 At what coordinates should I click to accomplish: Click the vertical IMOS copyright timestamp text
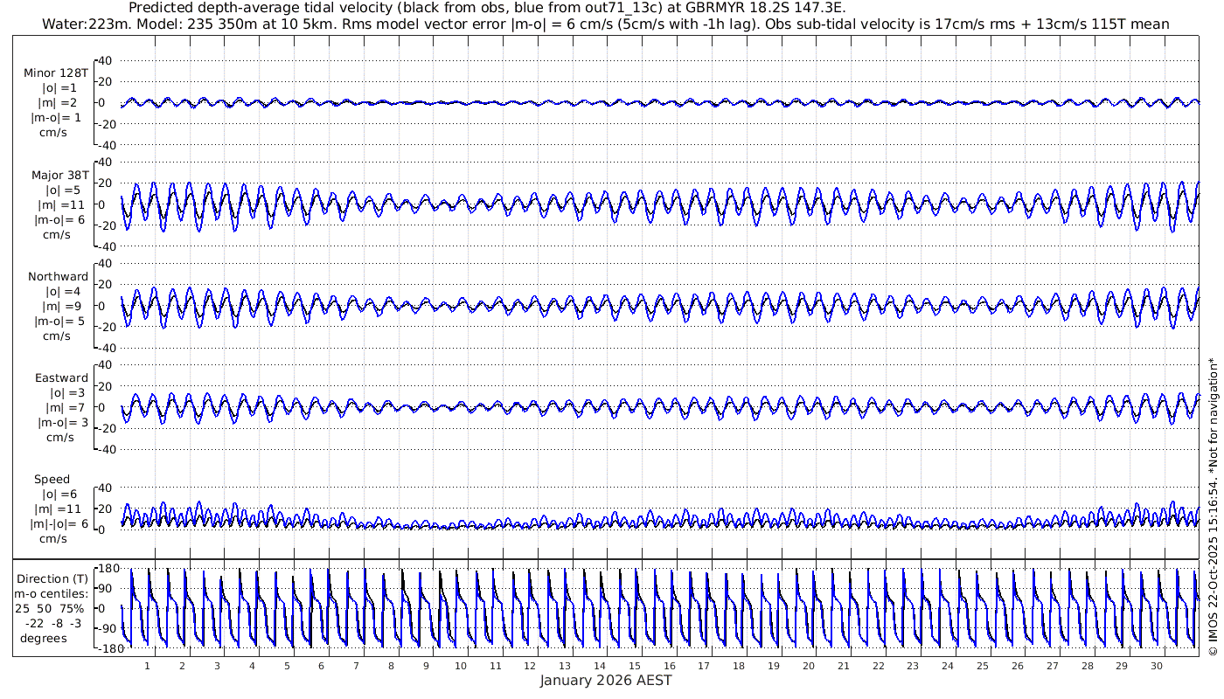pyautogui.click(x=1213, y=507)
